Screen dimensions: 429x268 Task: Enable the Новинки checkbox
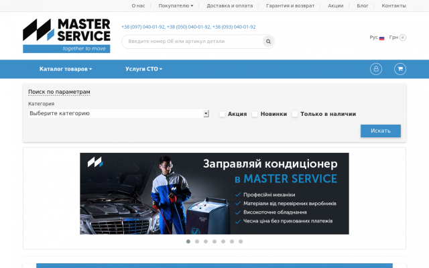coord(255,114)
